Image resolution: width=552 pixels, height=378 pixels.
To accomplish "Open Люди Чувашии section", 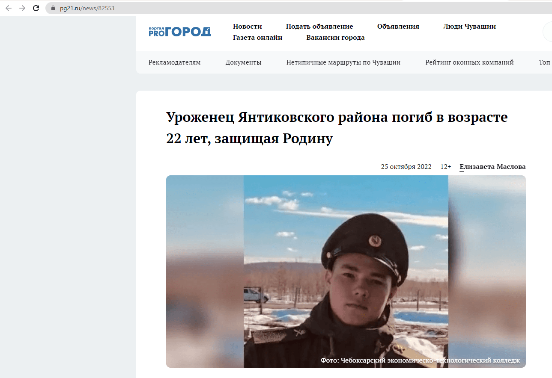I will [469, 27].
